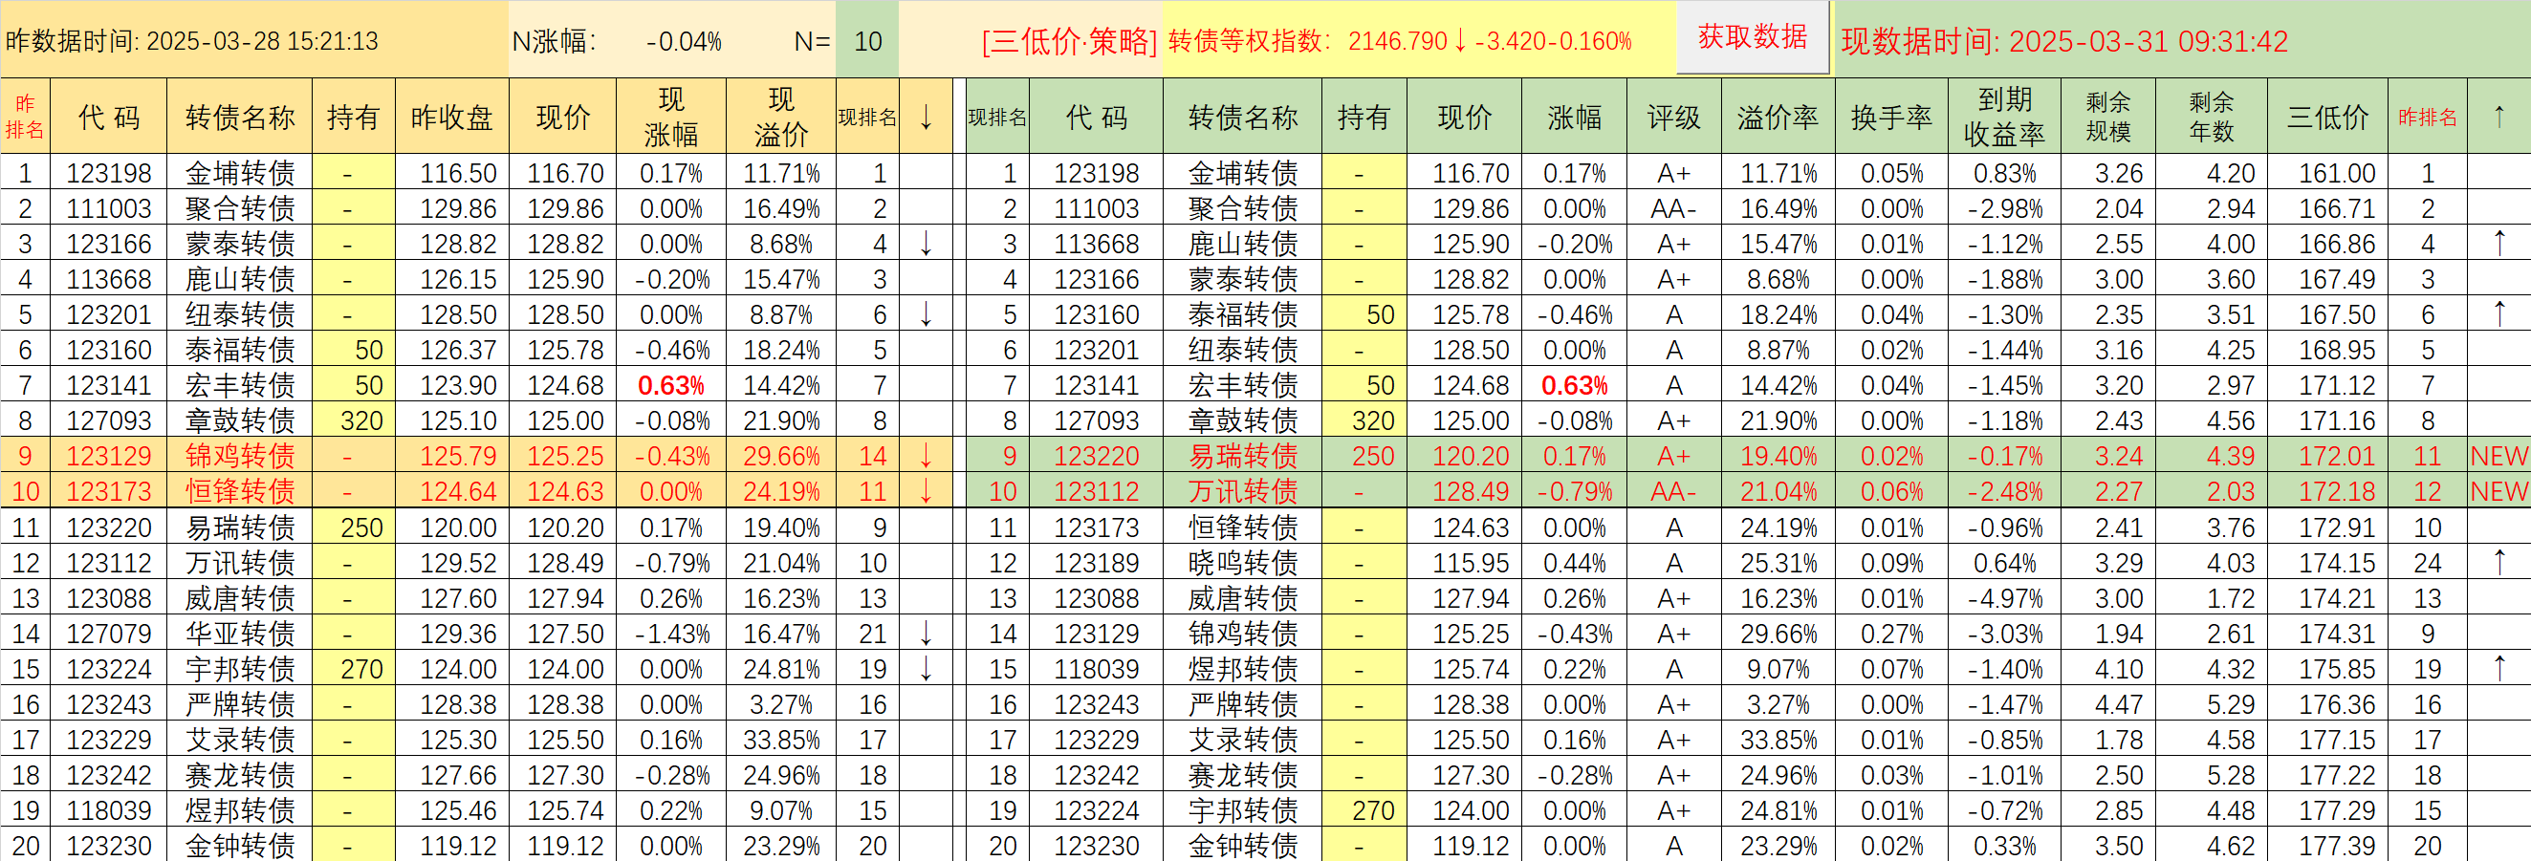Select the 现数据时间 timestamp cell
This screenshot has width=2531, height=861.
click(2181, 40)
